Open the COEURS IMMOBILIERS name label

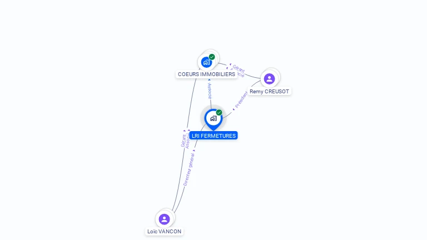(206, 74)
